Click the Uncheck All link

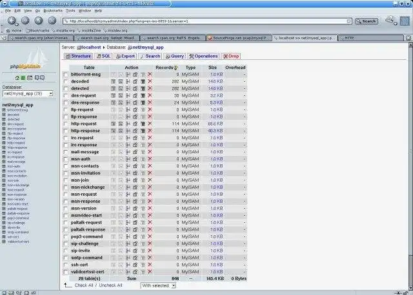[x=110, y=285]
